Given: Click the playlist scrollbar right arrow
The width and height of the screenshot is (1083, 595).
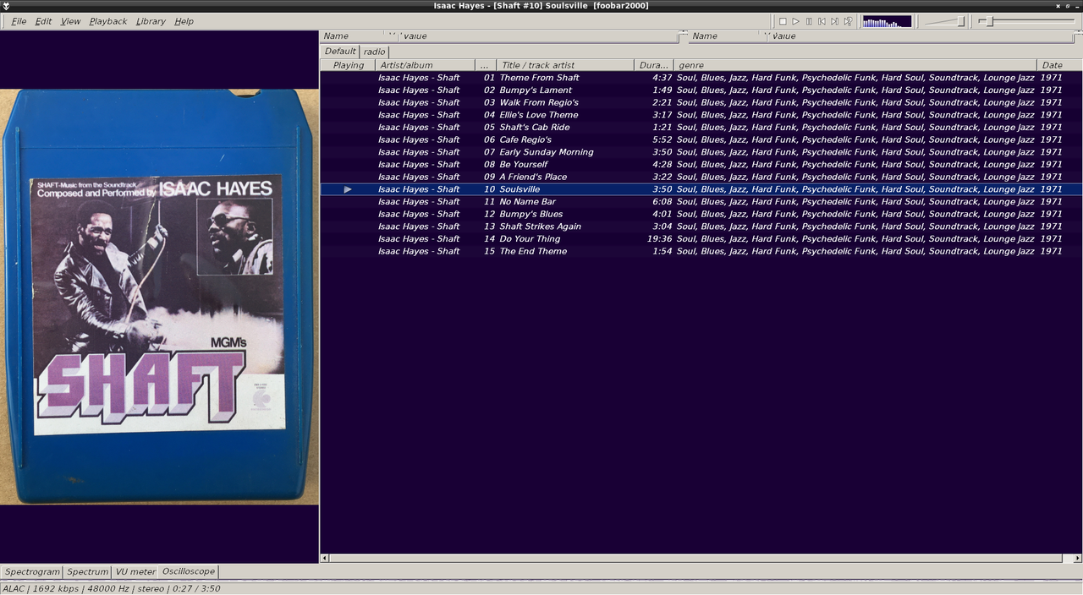Looking at the screenshot, I should pyautogui.click(x=1077, y=559).
